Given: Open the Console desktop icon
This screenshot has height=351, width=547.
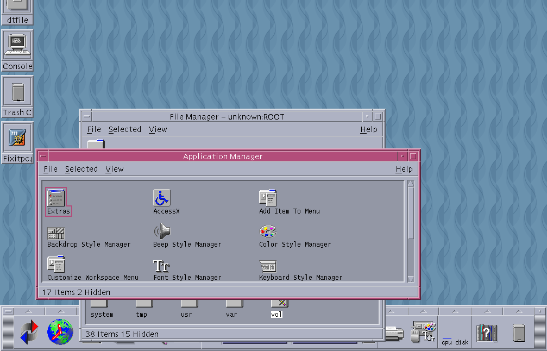Looking at the screenshot, I should tap(17, 51).
